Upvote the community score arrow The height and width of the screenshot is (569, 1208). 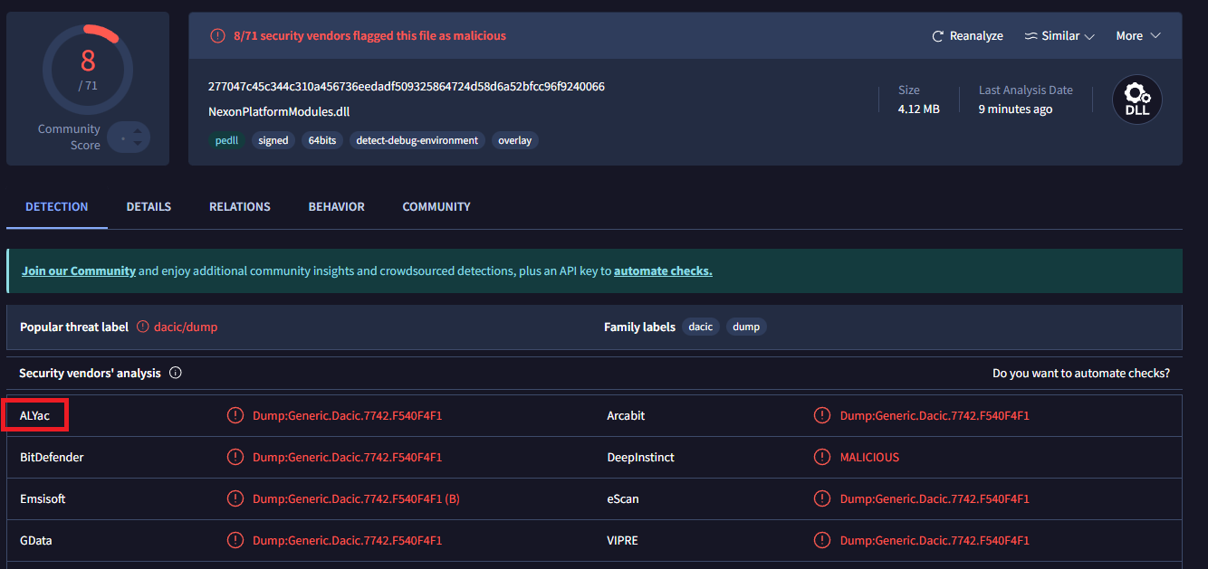point(137,130)
